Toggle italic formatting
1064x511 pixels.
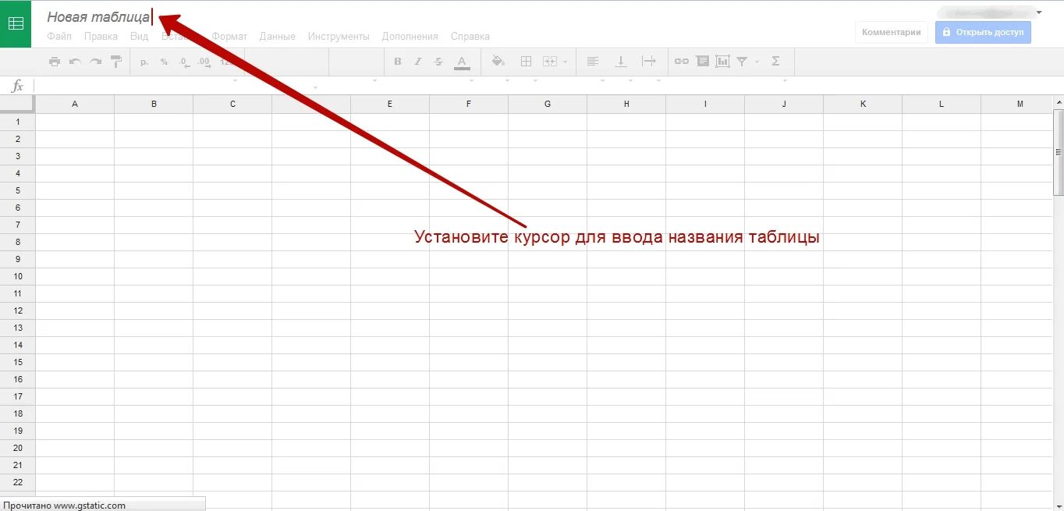(418, 62)
